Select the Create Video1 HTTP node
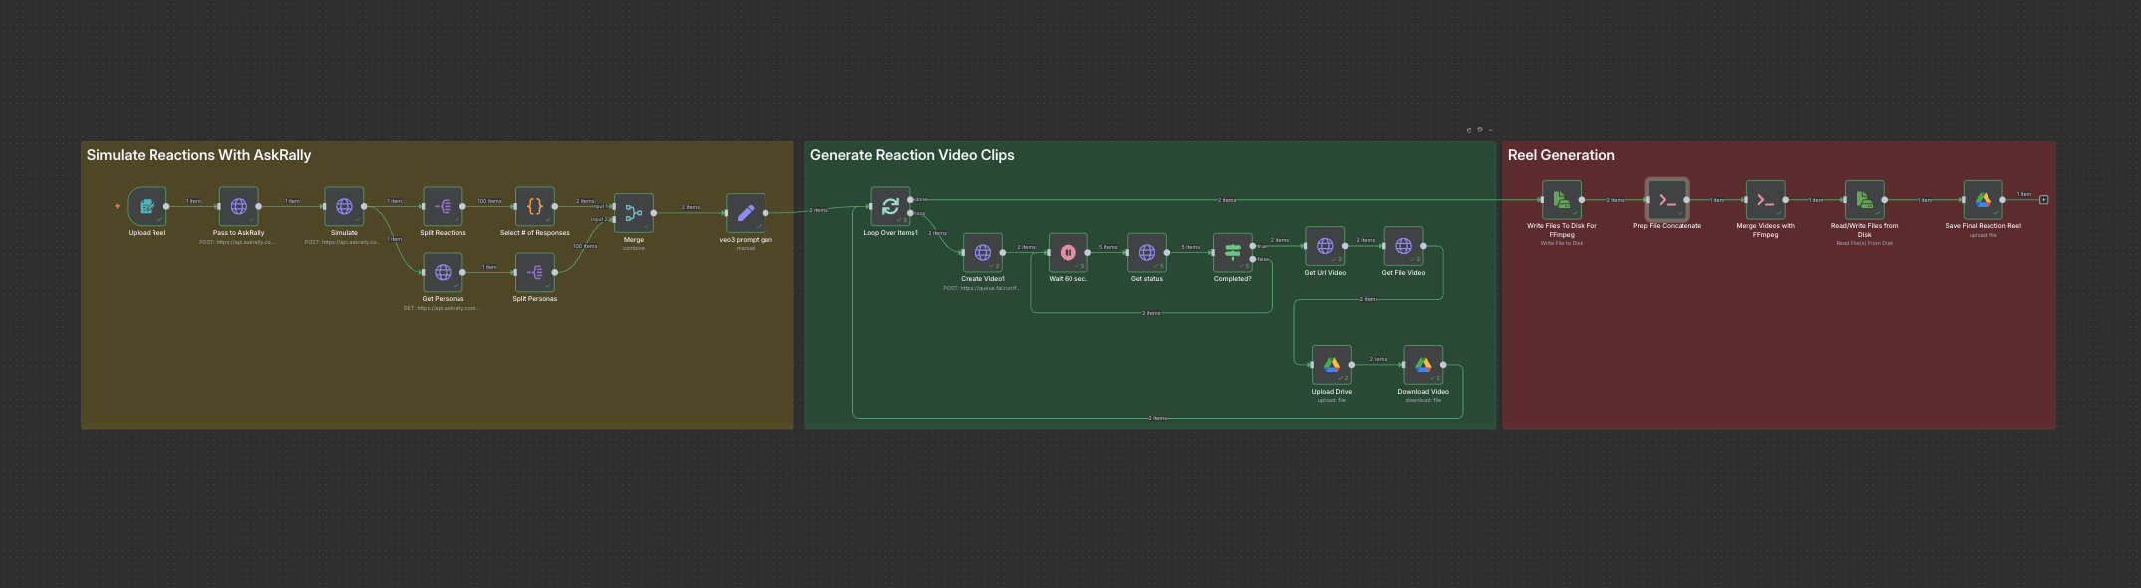 point(983,252)
